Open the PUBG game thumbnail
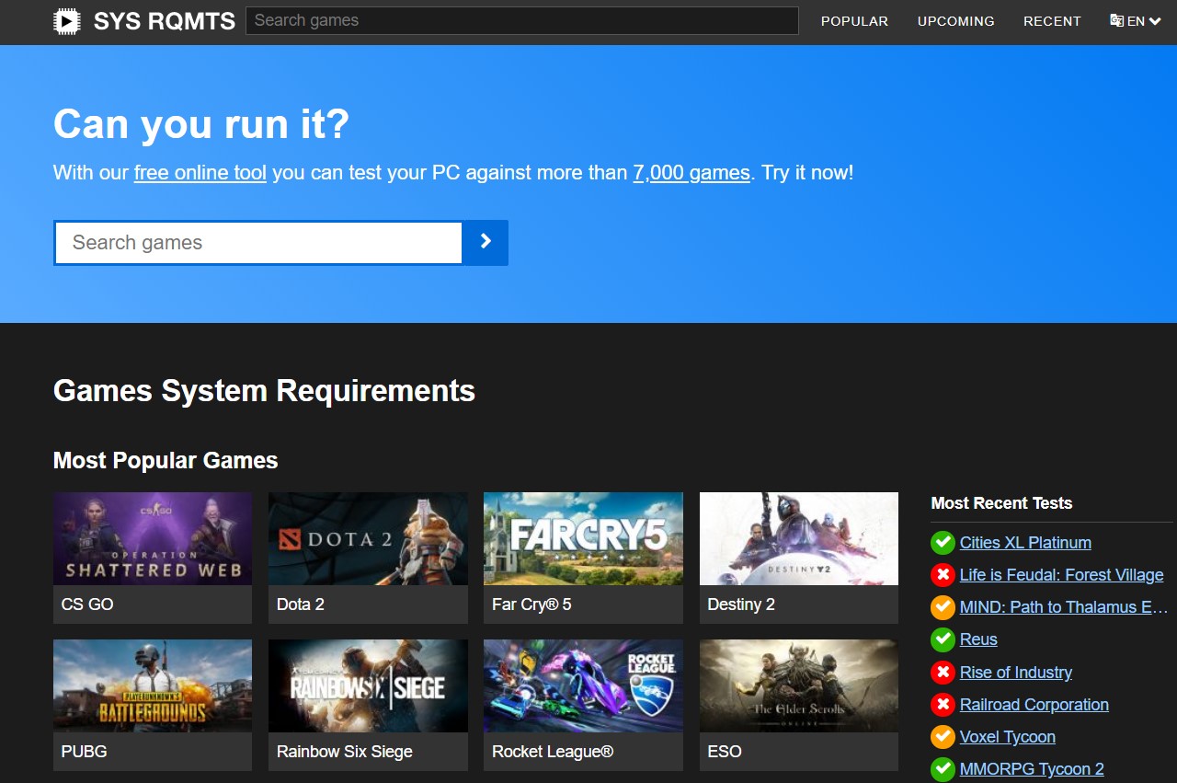Image resolution: width=1177 pixels, height=783 pixels. point(152,685)
